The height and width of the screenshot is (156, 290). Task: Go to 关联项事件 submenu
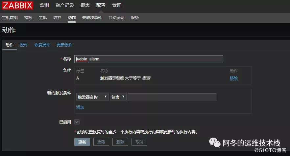92,17
